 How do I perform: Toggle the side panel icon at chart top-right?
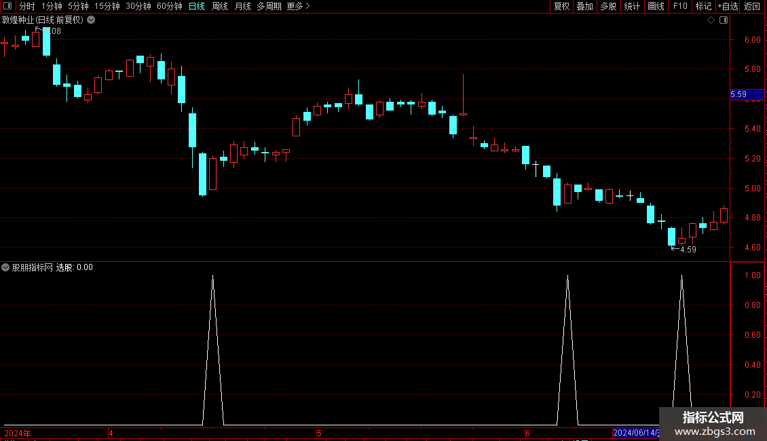click(724, 20)
